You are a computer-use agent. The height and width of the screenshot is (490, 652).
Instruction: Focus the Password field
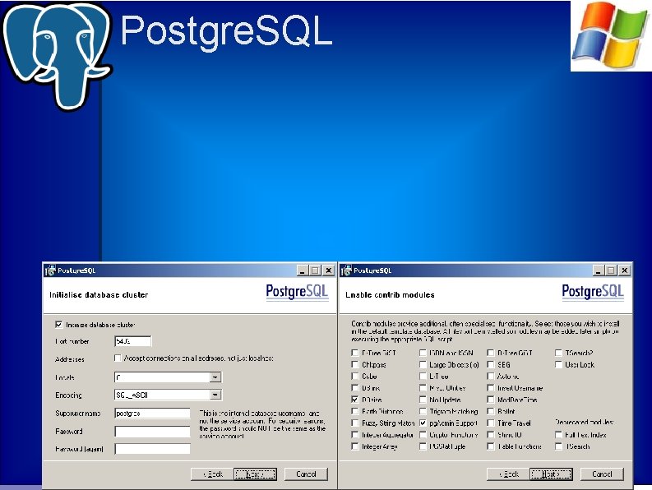(x=152, y=432)
